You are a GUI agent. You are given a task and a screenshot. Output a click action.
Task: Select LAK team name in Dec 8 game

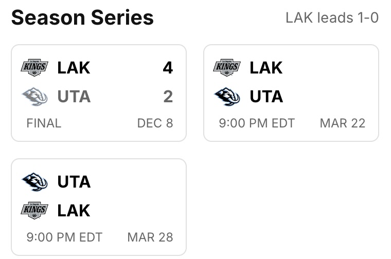(74, 67)
